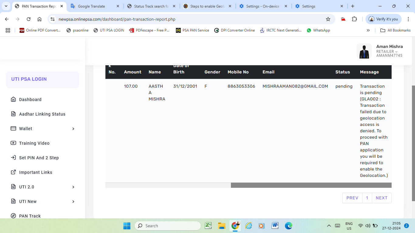The image size is (415, 233).
Task: Click the horizontal scrollbar under the table
Action: click(x=311, y=185)
